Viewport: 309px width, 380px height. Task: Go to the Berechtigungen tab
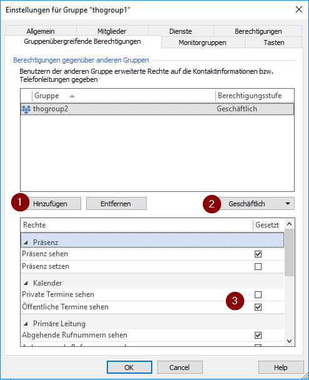coord(258,31)
